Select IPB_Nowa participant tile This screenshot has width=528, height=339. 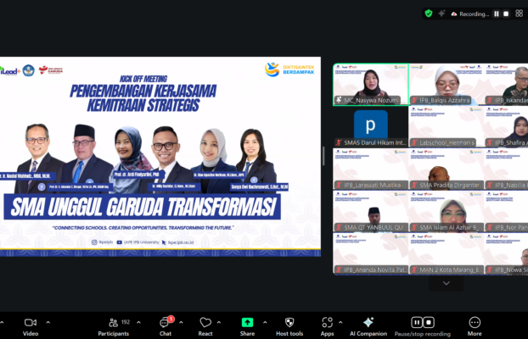click(507, 254)
